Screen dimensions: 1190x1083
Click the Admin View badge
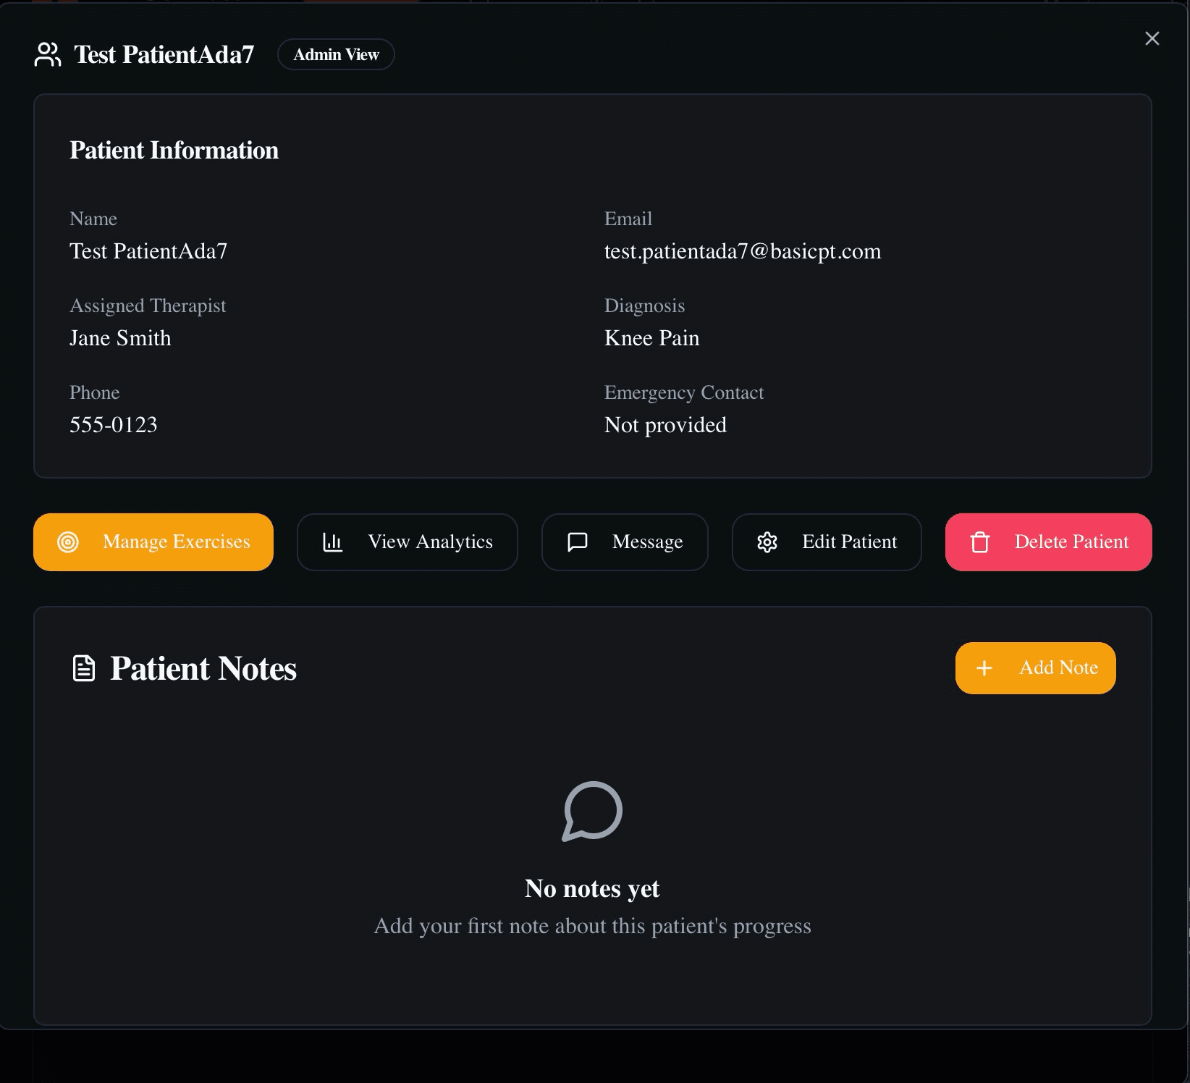point(335,54)
